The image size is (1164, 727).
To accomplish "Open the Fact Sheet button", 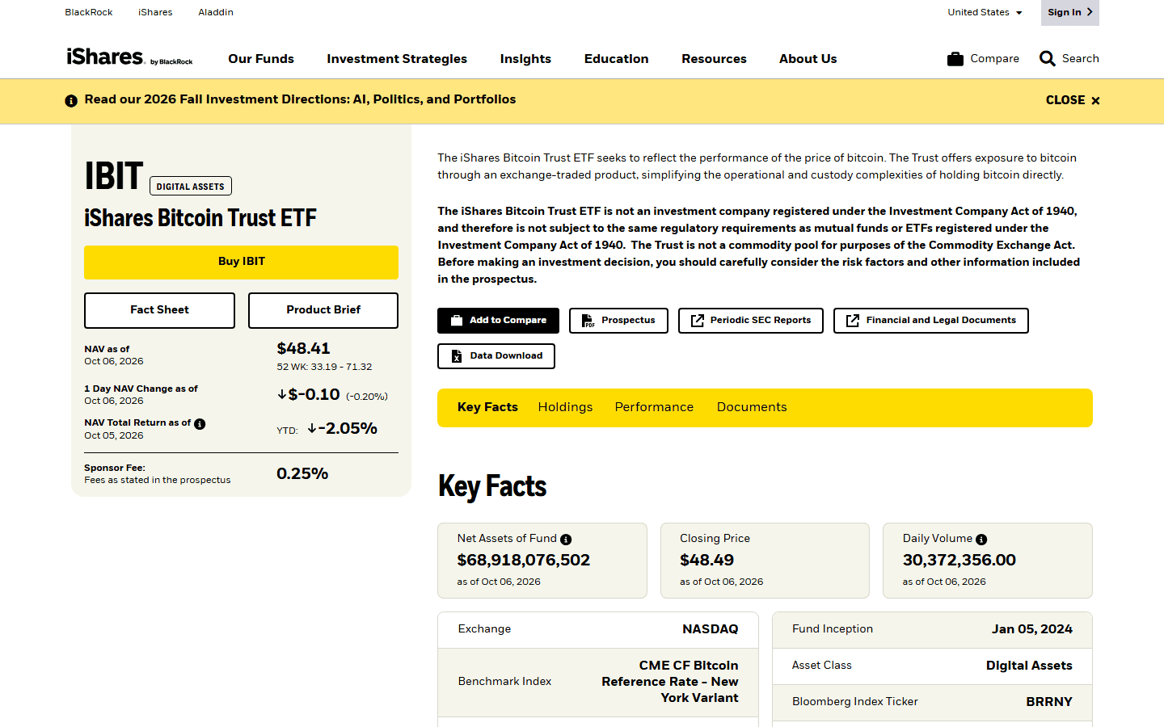I will click(x=159, y=310).
